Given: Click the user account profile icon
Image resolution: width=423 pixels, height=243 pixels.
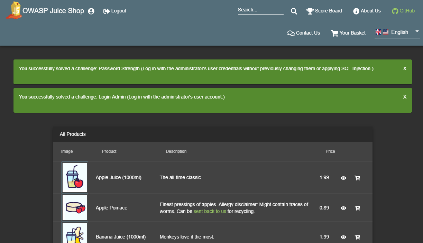Looking at the screenshot, I should click(x=91, y=11).
